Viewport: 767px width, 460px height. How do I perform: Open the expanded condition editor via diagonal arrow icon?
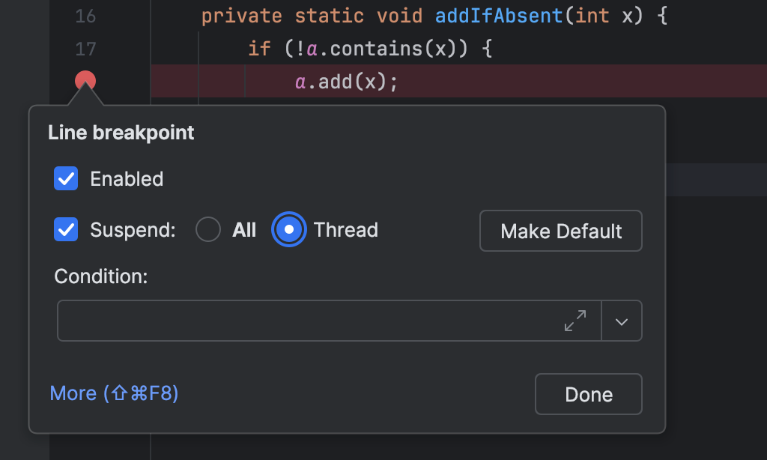coord(575,321)
